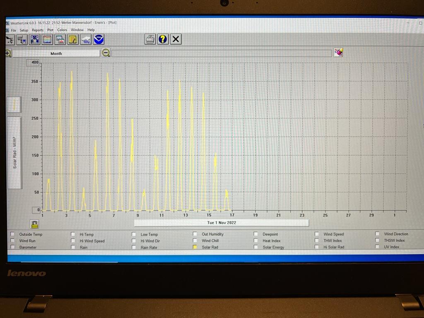This screenshot has height=318, width=424.
Task: Click the Month time span button
Action: tap(56, 53)
